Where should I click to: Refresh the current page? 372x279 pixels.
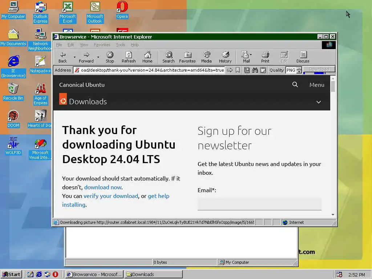pos(129,57)
